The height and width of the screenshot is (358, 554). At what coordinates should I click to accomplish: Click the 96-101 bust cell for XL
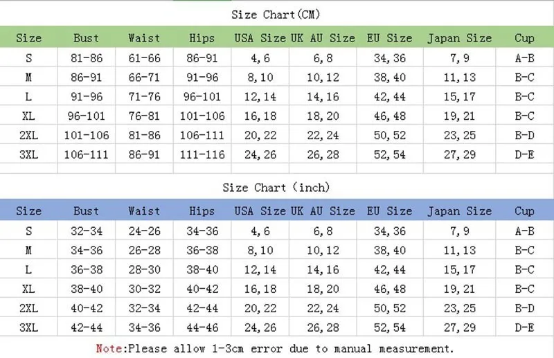(86, 116)
